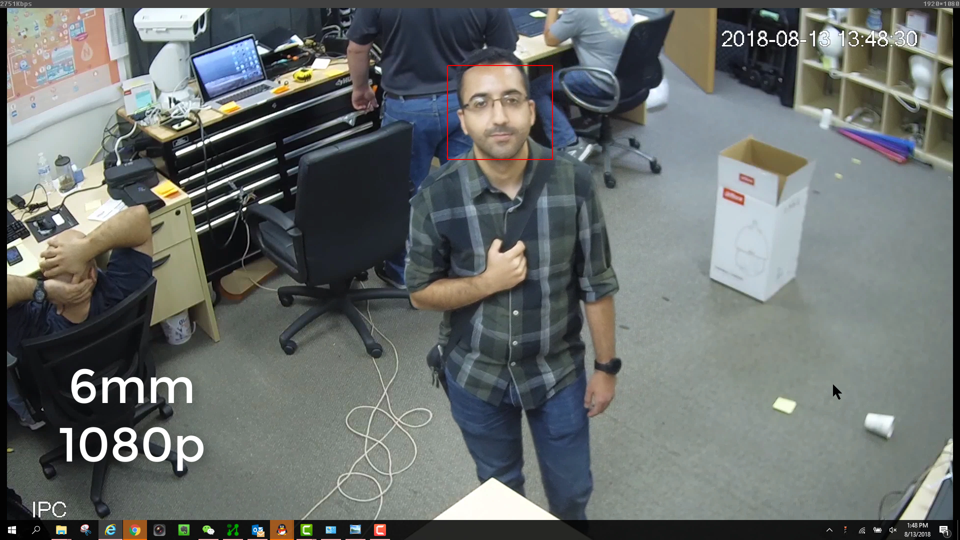Image resolution: width=960 pixels, height=540 pixels.
Task: Open WeChat from the taskbar
Action: [x=208, y=530]
